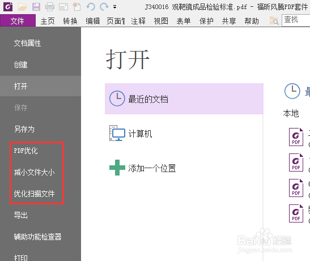310x261 pixels.
Task: Select the 最近的文档 location
Action: (184, 99)
